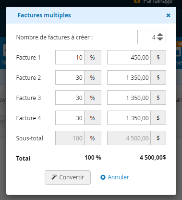The height and width of the screenshot is (200, 182).
Task: Click the Convertir button
Action: pyautogui.click(x=68, y=177)
